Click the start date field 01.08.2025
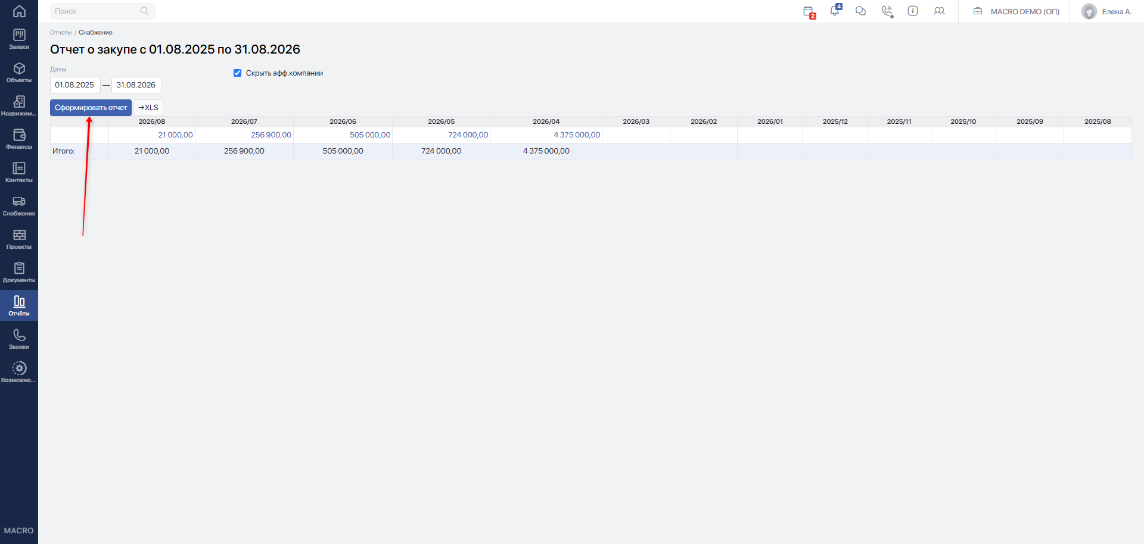Viewport: 1144px width, 544px height. coord(75,85)
